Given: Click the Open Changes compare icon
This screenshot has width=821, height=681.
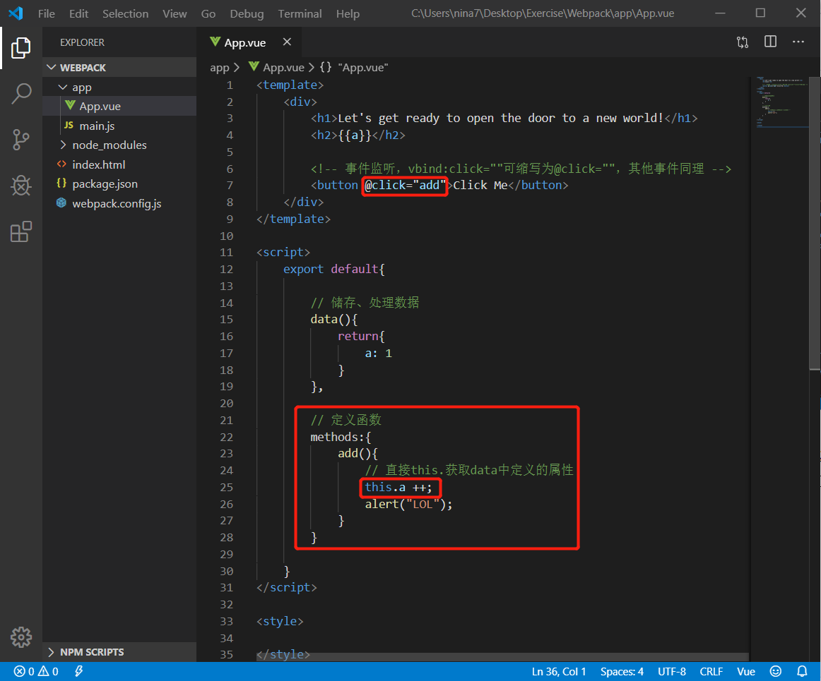Looking at the screenshot, I should [x=742, y=42].
